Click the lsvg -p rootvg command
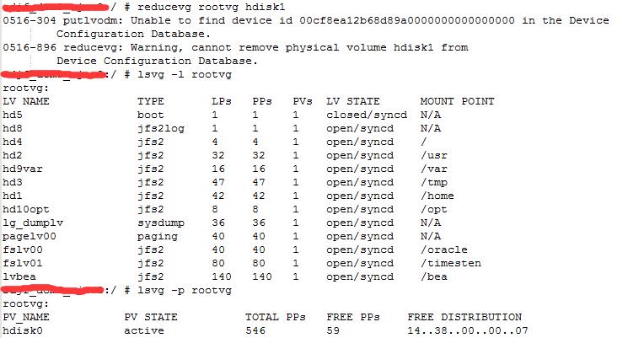 [185, 290]
